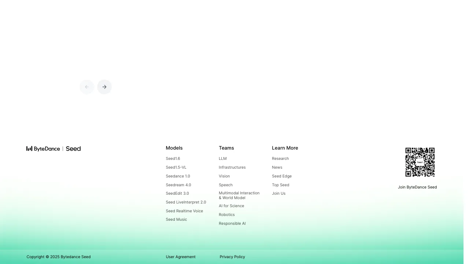The height and width of the screenshot is (264, 469).
Task: Open the Seed1.5-VL model page
Action: (x=176, y=167)
